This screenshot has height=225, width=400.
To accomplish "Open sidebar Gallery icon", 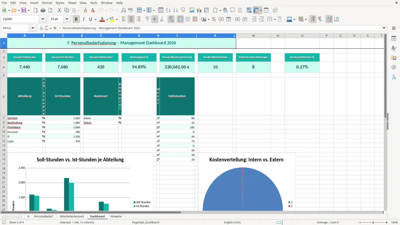I will point(394,58).
